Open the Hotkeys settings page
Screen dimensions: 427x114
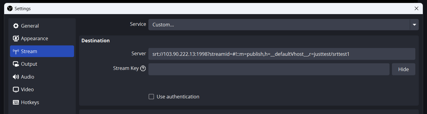point(42,102)
